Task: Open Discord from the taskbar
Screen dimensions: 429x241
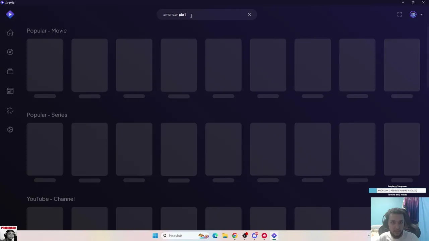Action: [x=254, y=236]
